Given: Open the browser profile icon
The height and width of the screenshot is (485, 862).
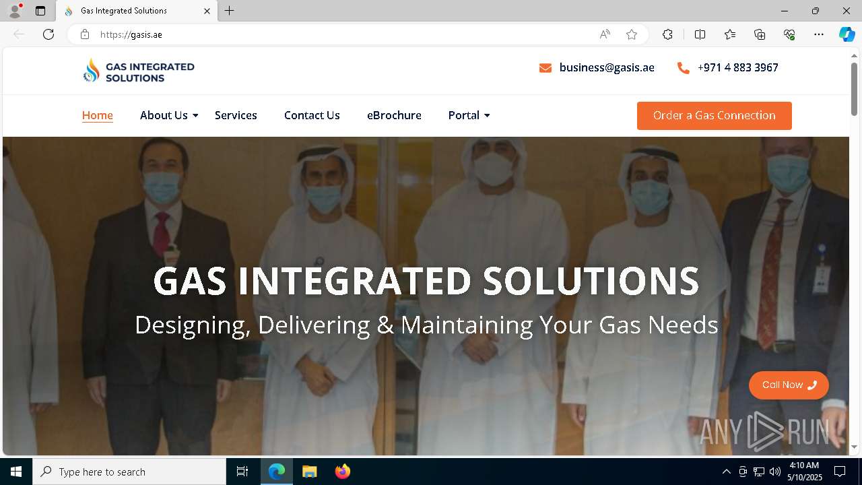Looking at the screenshot, I should click(15, 11).
